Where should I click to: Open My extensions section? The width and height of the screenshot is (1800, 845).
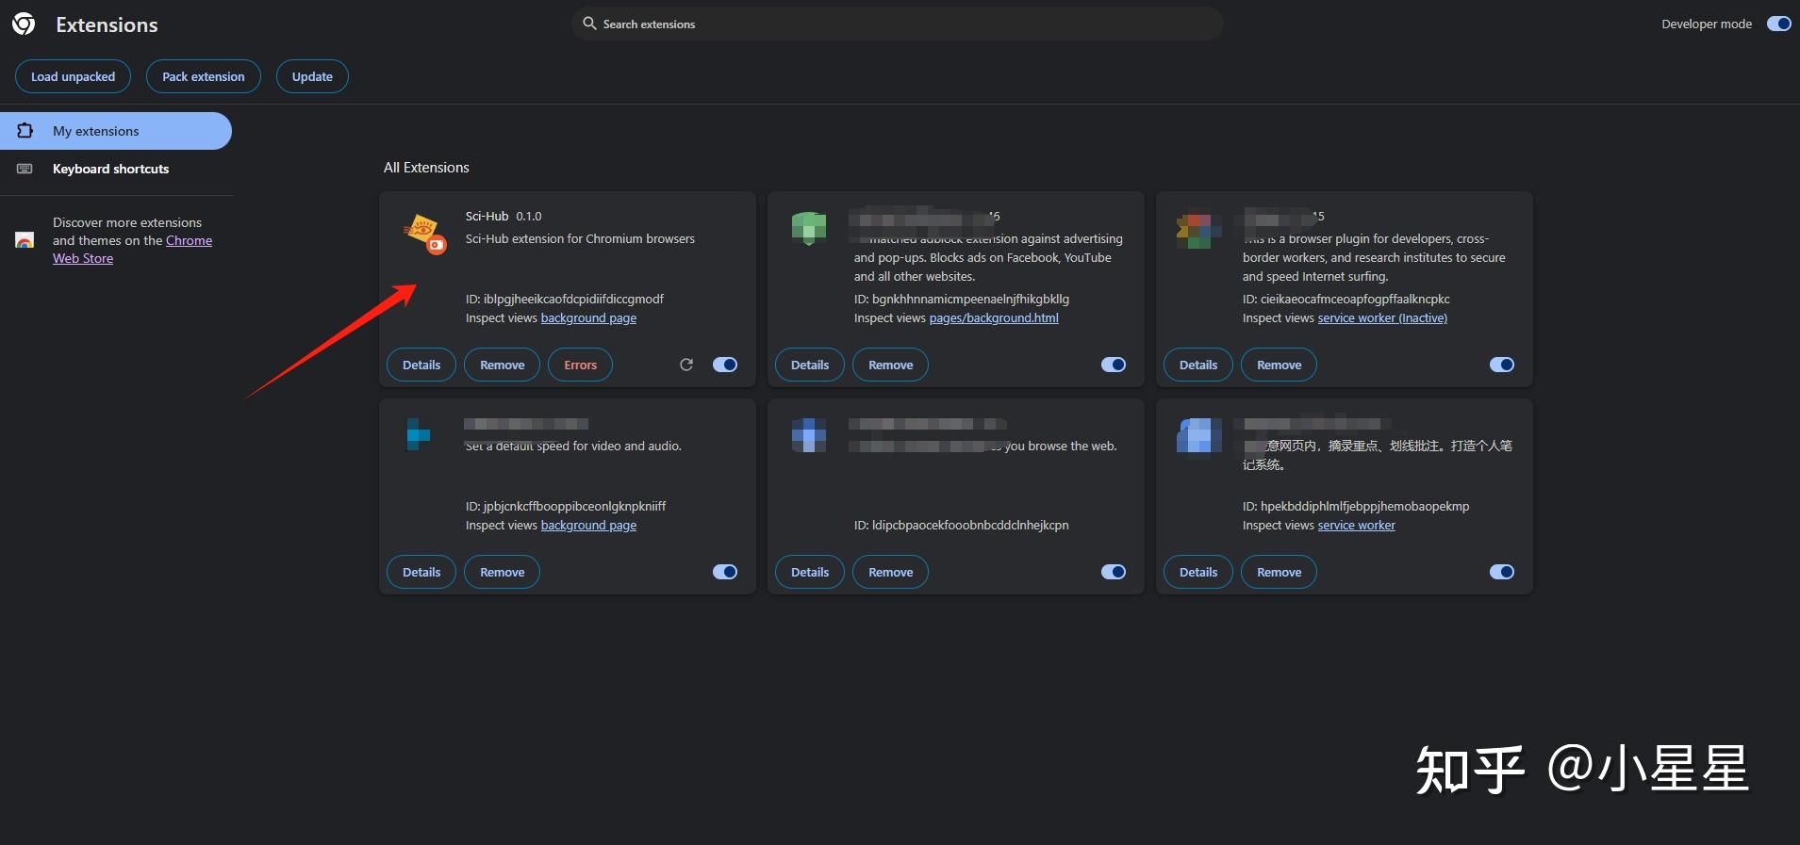pos(116,131)
